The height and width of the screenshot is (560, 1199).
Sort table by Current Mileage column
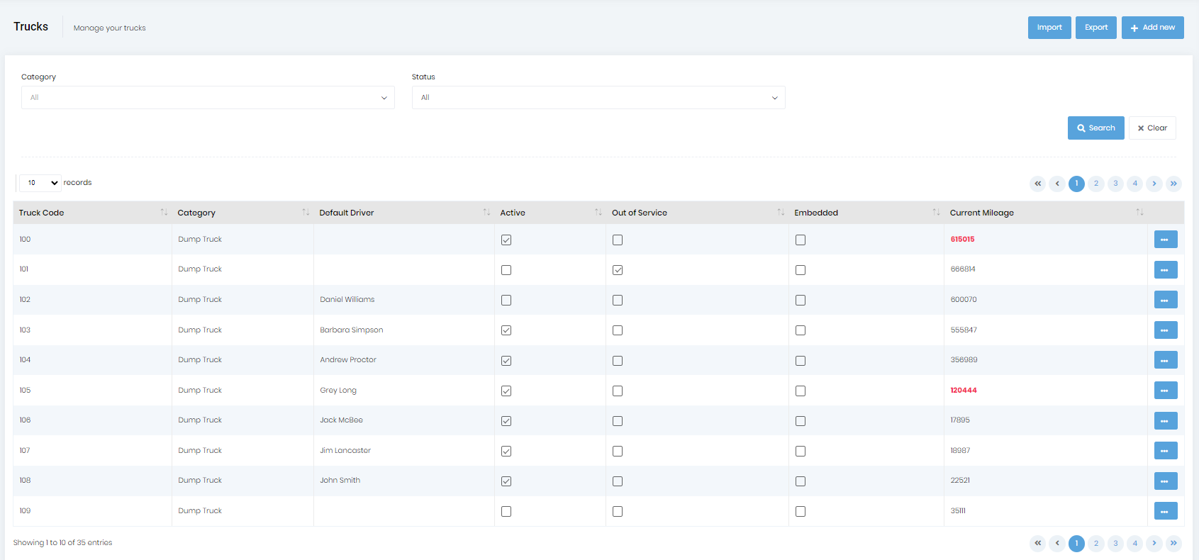(1139, 213)
